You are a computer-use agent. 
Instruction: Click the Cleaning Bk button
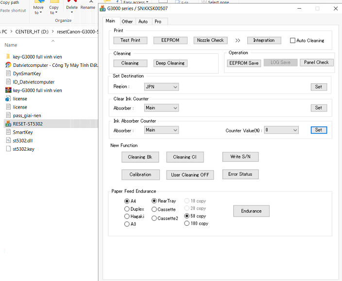pos(140,157)
